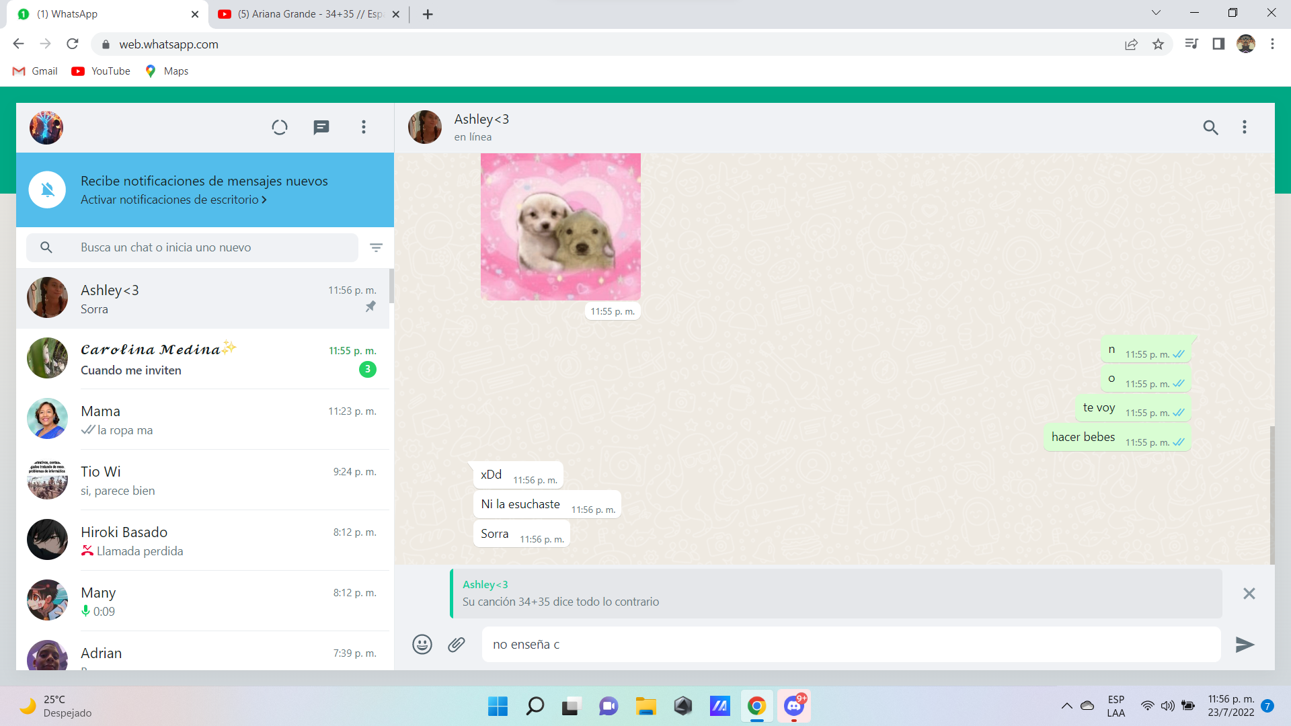Click Activar notificaciones de escritorio link
Viewport: 1291px width, 726px height.
click(173, 200)
